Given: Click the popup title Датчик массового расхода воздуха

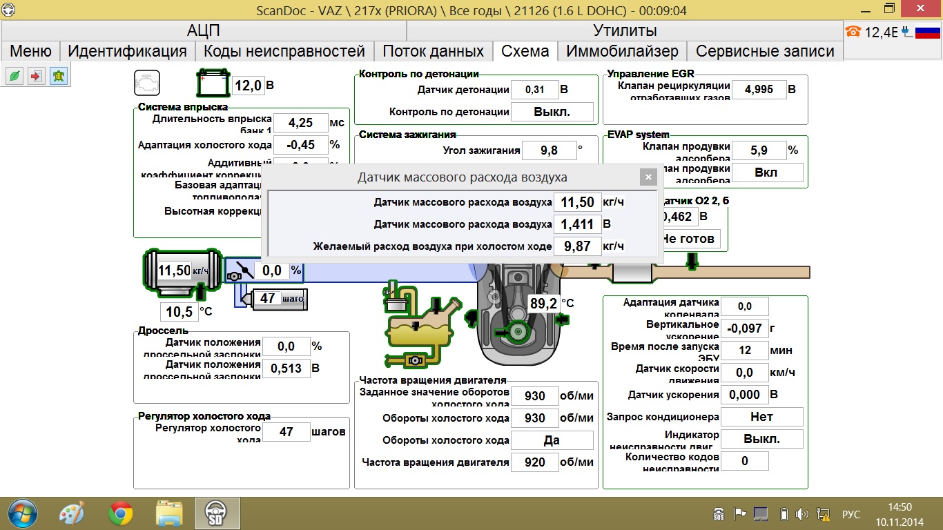Looking at the screenshot, I should 462,177.
